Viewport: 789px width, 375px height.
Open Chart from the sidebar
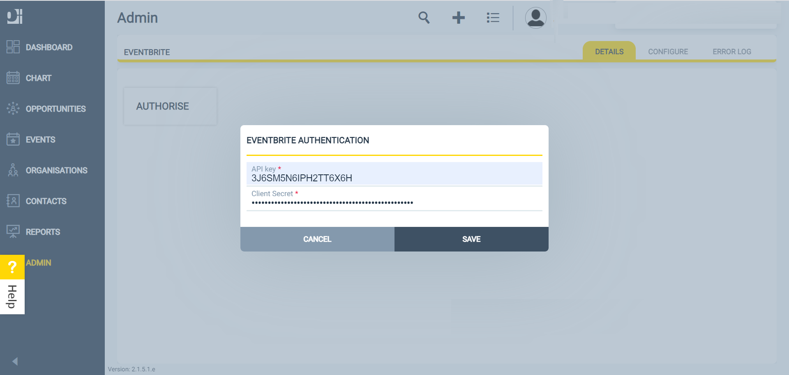[x=39, y=78]
